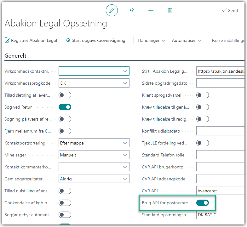Click Sidste opgradringsdato field

click(221, 83)
